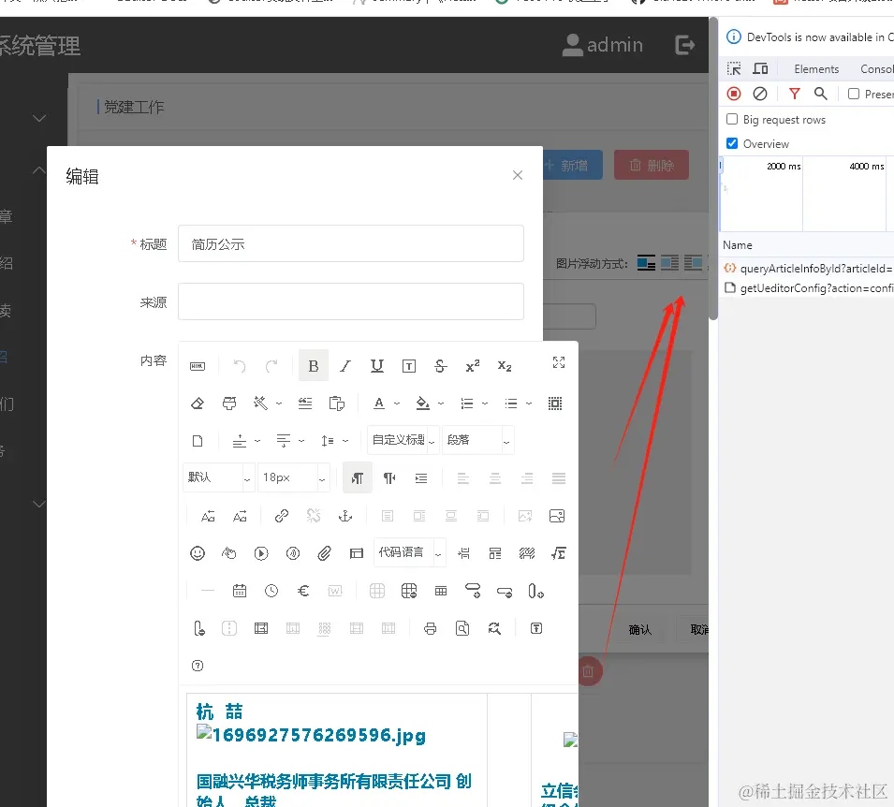
Task: Insert attachment paperclip icon
Action: coord(325,553)
